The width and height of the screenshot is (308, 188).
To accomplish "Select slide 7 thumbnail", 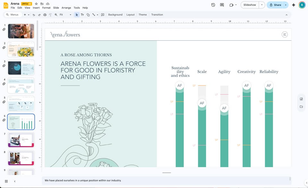I will (21, 140).
